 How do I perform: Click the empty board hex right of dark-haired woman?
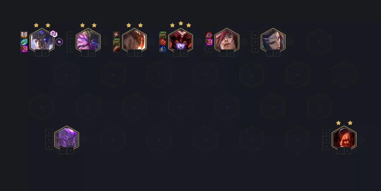[x=319, y=42]
